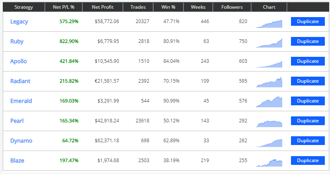Click the Emerald equity chart thumbnail

click(x=269, y=102)
